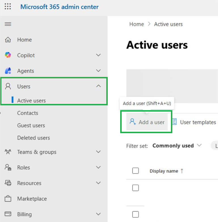Click the Roles icon in sidebar
218x222 pixels.
[8, 167]
